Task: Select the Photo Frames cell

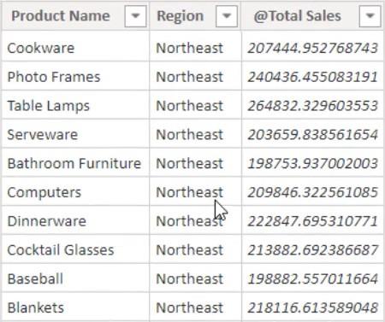Action: 75,77
